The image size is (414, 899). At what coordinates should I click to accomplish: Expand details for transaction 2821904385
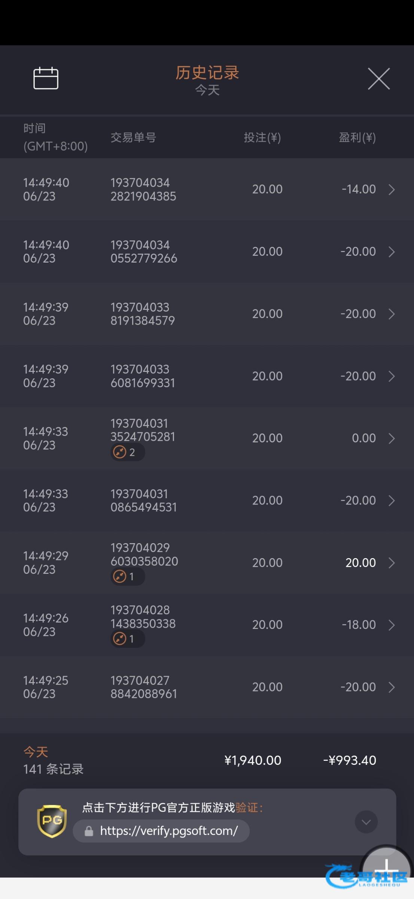pyautogui.click(x=392, y=190)
